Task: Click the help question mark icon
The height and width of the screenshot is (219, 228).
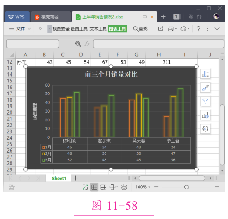Action: pos(198,29)
